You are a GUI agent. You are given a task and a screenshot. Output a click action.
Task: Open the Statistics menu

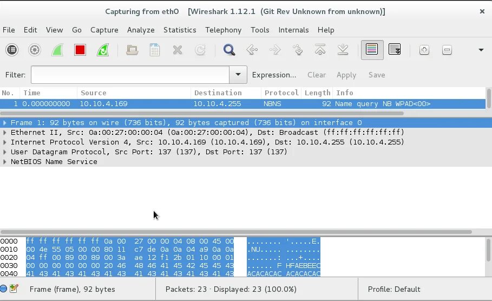pyautogui.click(x=180, y=30)
